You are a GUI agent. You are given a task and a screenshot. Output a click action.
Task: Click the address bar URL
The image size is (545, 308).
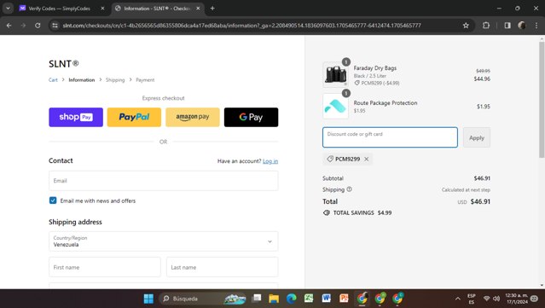point(241,26)
